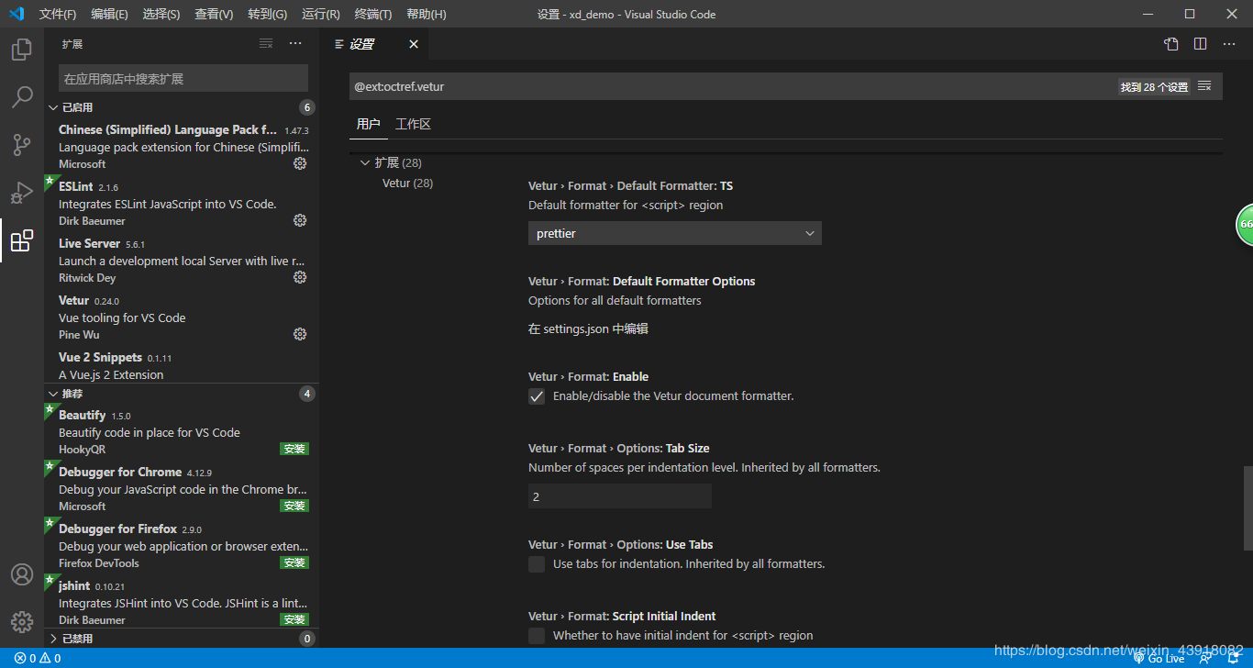Switch to the 用户 settings tab
The image size is (1253, 668).
[368, 124]
